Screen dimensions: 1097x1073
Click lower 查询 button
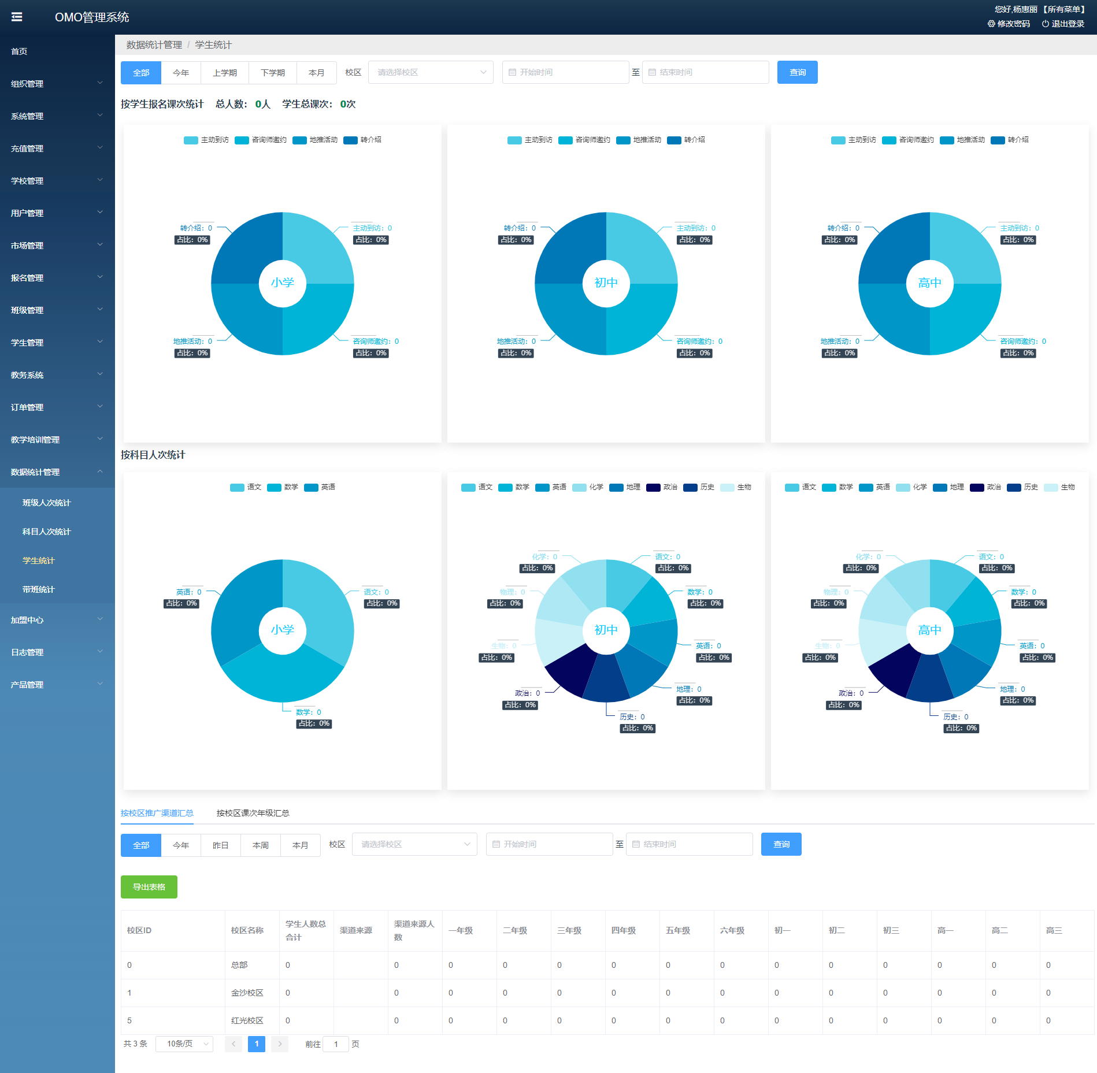point(781,844)
